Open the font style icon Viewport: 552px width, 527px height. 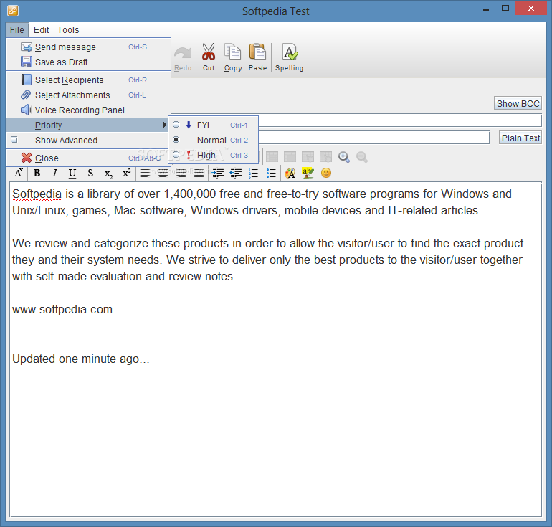click(19, 173)
